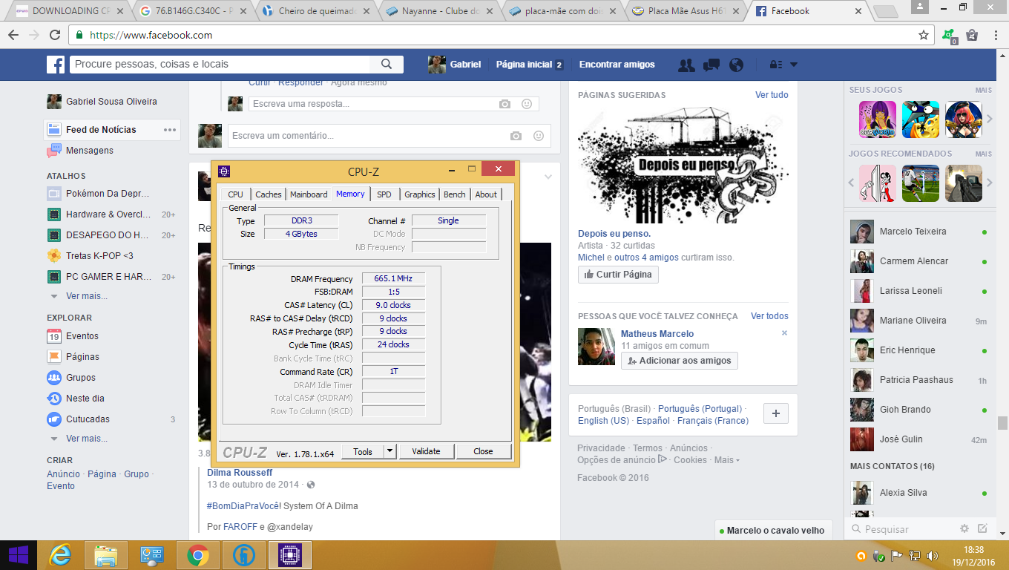Switch to CPU tab in CPU-Z
The width and height of the screenshot is (1009, 570).
point(235,194)
